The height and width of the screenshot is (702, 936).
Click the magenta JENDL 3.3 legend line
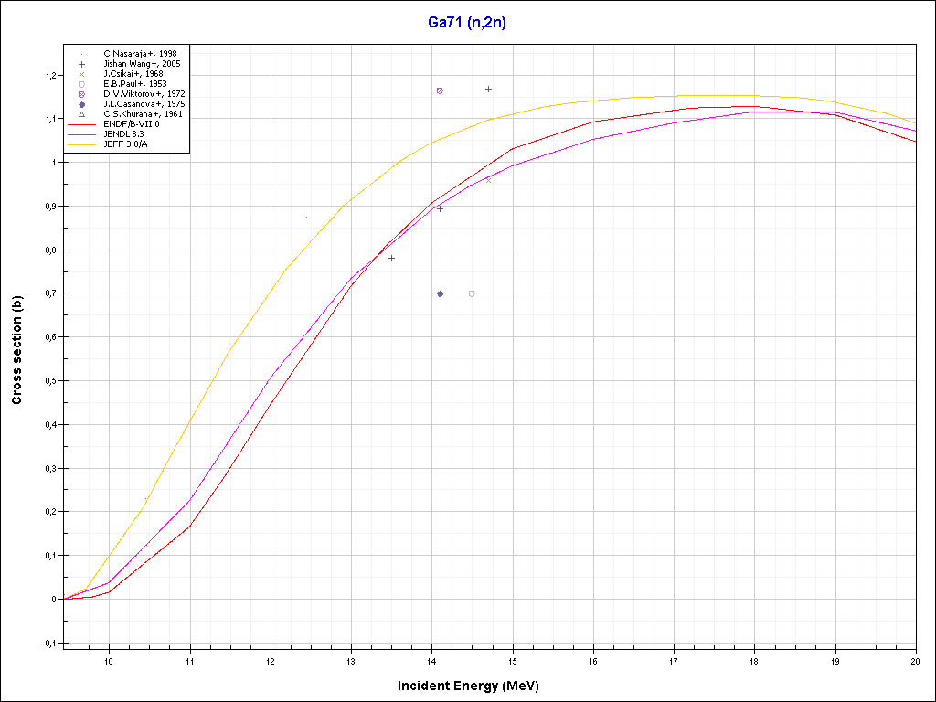pos(81,133)
